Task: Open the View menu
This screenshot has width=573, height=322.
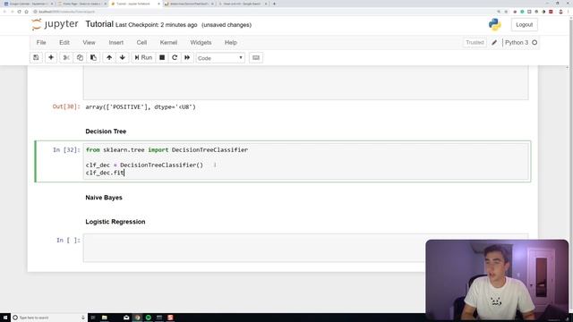Action: coord(89,43)
